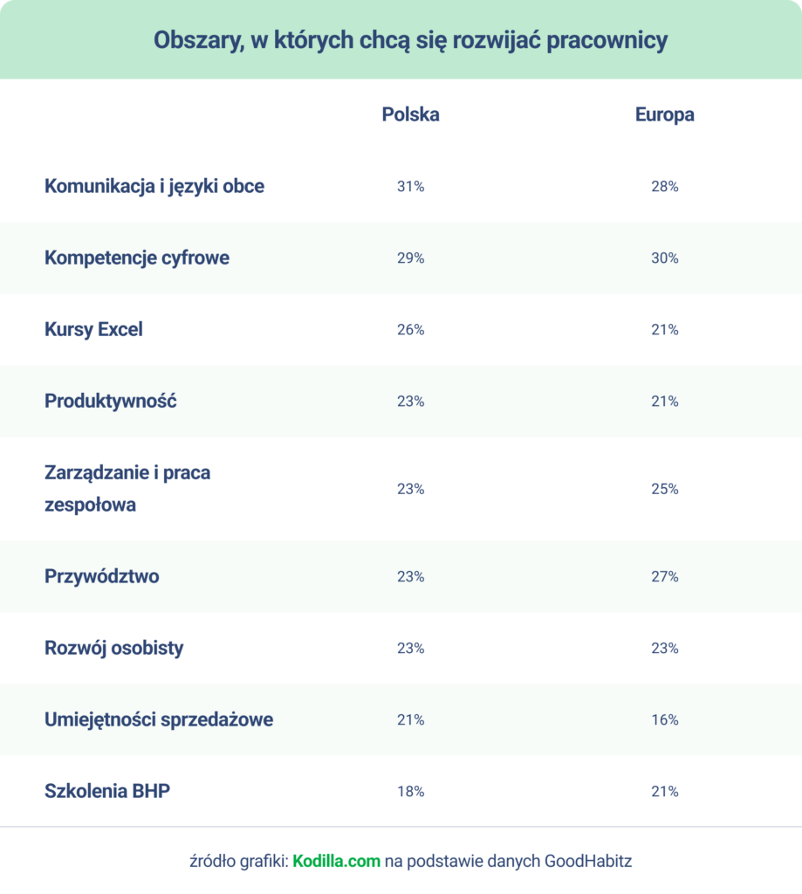Click the Produktywność row label

[x=111, y=401]
